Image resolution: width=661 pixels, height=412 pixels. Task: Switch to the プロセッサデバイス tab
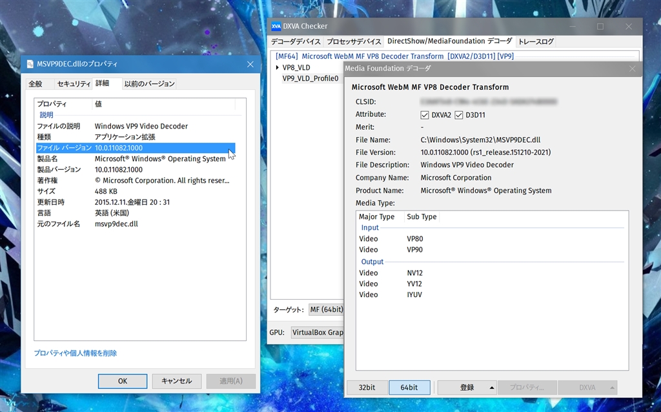tap(354, 42)
